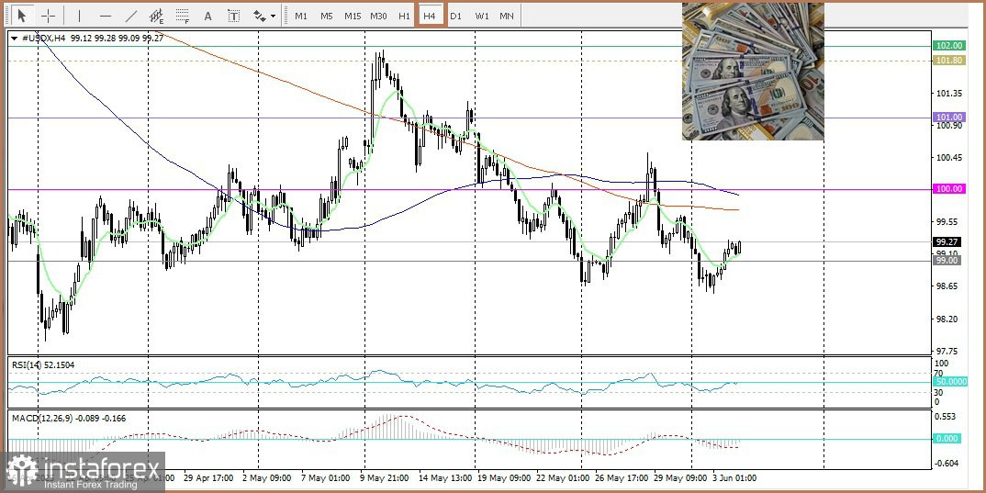Click the 101.35 price axis value

949,93
